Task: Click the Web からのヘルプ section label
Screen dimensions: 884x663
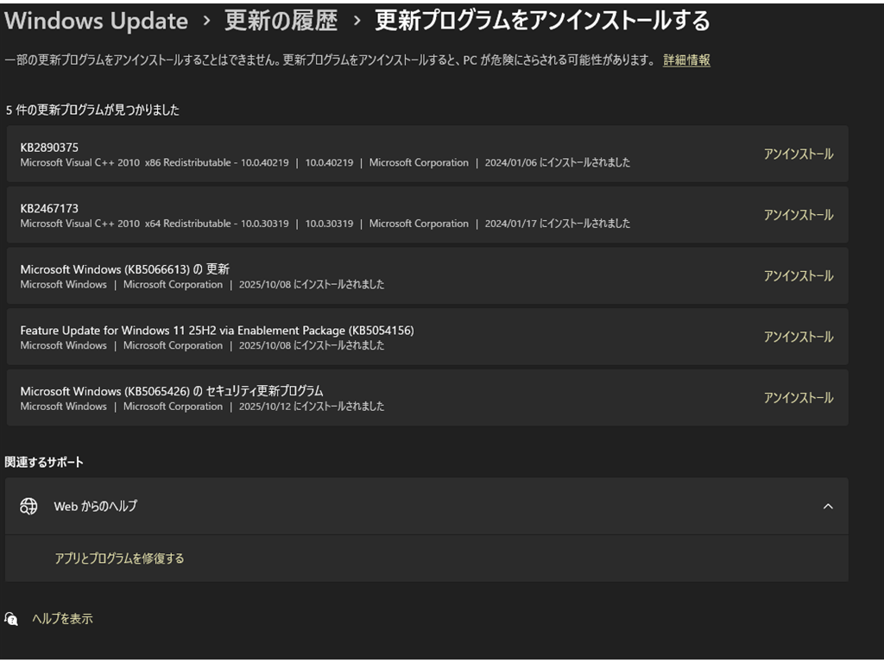Action: tap(95, 506)
